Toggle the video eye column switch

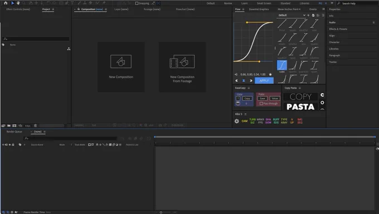point(3,144)
